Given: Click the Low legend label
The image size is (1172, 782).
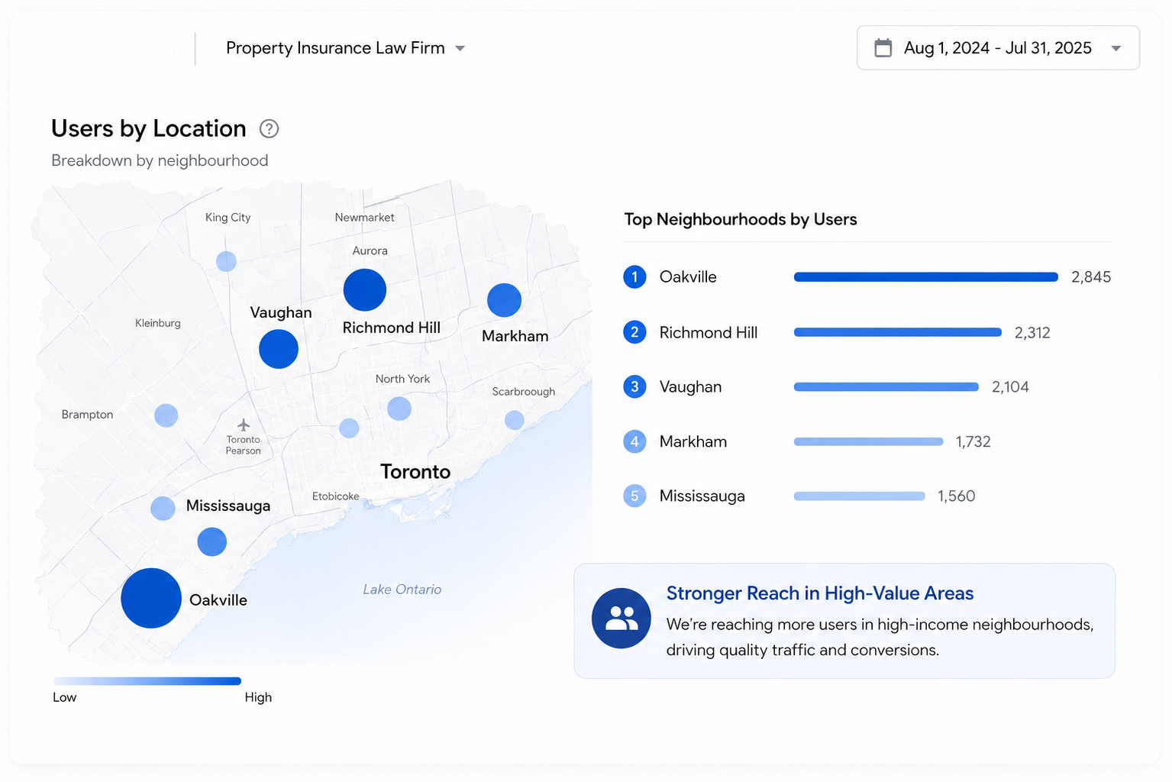Looking at the screenshot, I should point(65,697).
